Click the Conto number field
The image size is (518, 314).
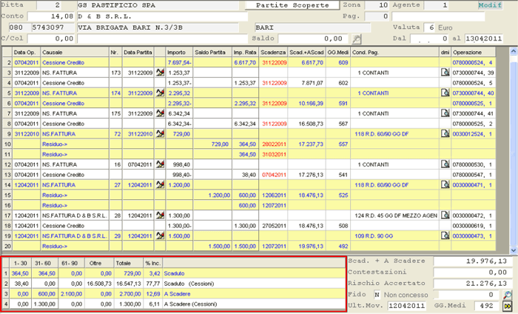(51, 16)
